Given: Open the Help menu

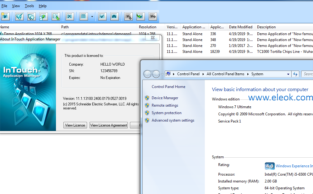Looking at the screenshot, I should point(43,6).
